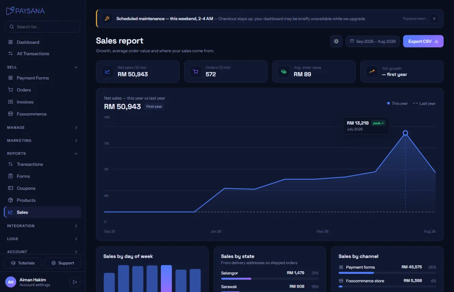The image size is (454, 292).
Task: Click the Selangor sales progress bar
Action: tap(270, 279)
